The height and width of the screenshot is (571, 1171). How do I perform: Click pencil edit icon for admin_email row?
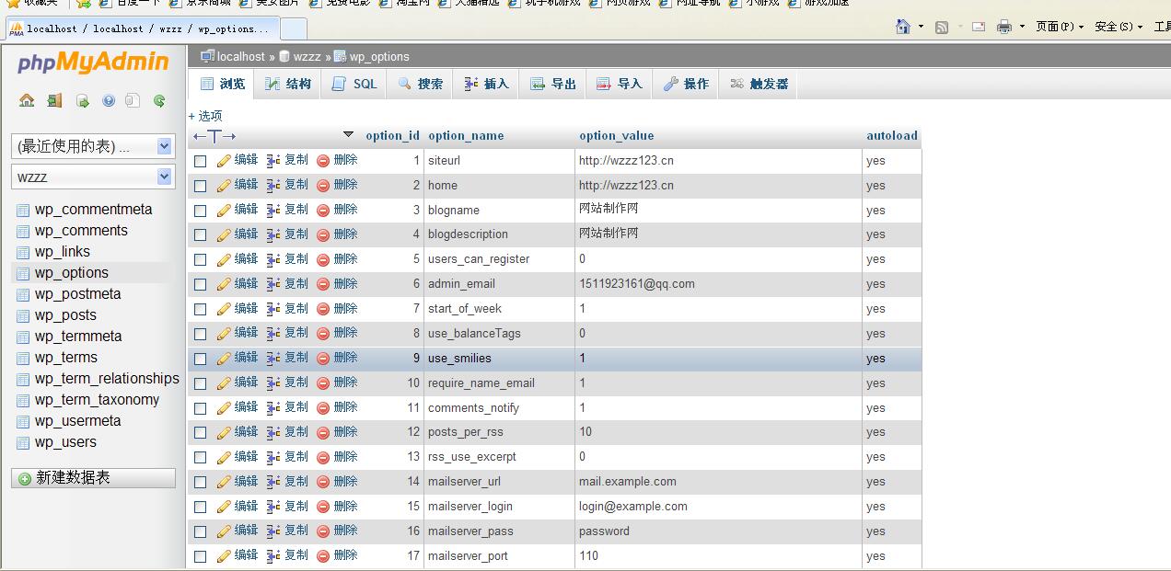[224, 284]
